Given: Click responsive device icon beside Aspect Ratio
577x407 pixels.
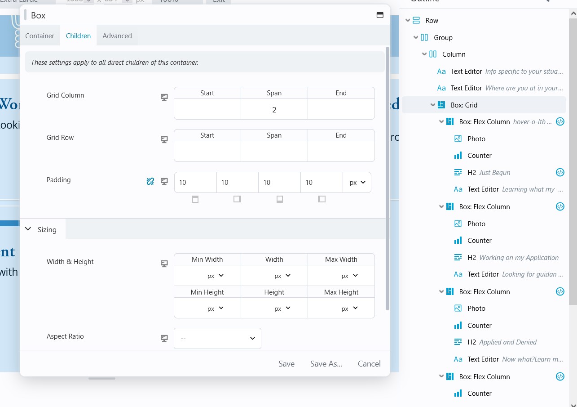Looking at the screenshot, I should pos(164,338).
